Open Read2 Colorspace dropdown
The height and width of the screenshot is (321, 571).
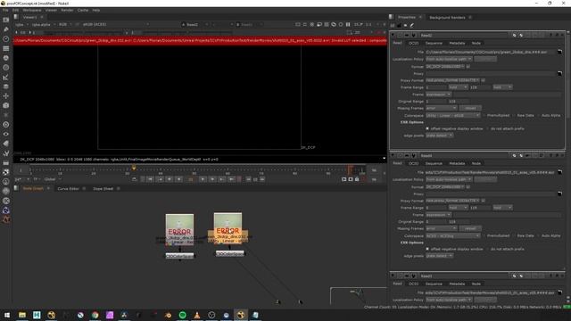(x=453, y=115)
